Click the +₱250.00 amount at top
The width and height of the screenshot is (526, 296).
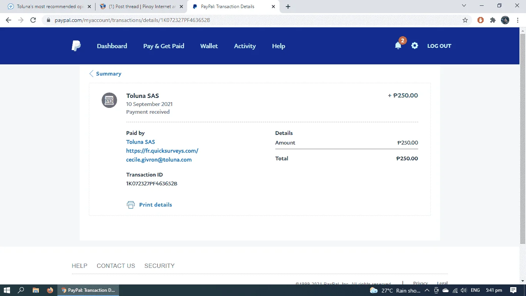click(x=403, y=96)
